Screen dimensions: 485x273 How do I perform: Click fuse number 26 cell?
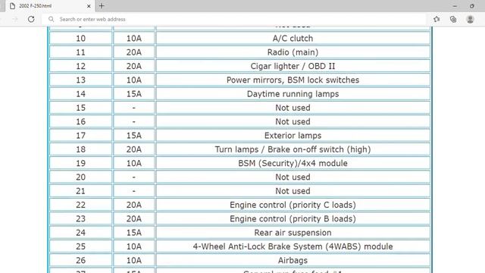(81, 260)
